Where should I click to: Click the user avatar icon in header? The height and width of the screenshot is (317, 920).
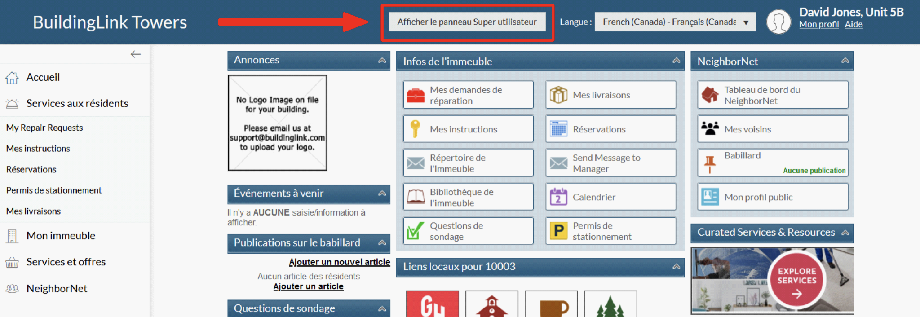point(778,22)
